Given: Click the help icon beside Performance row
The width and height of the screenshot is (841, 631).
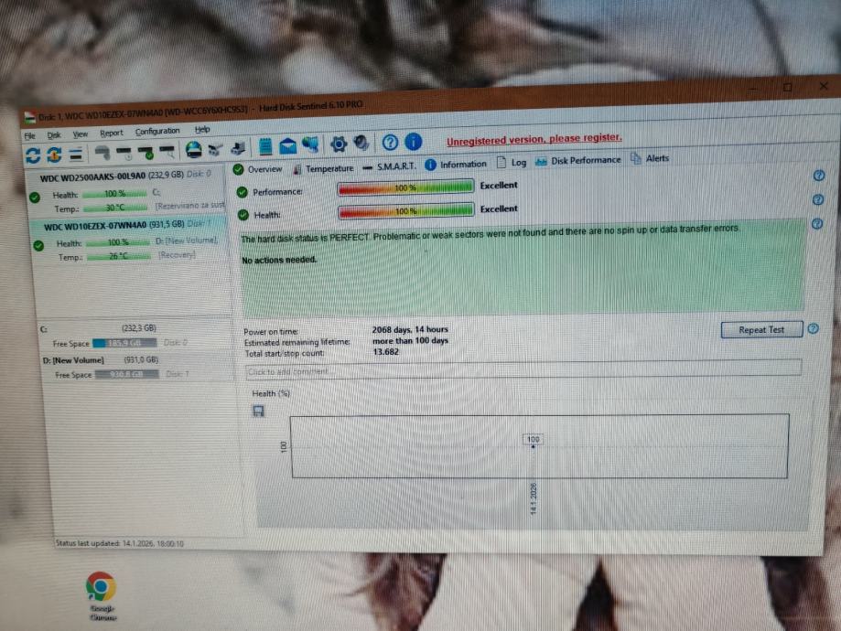Looking at the screenshot, I should [818, 176].
